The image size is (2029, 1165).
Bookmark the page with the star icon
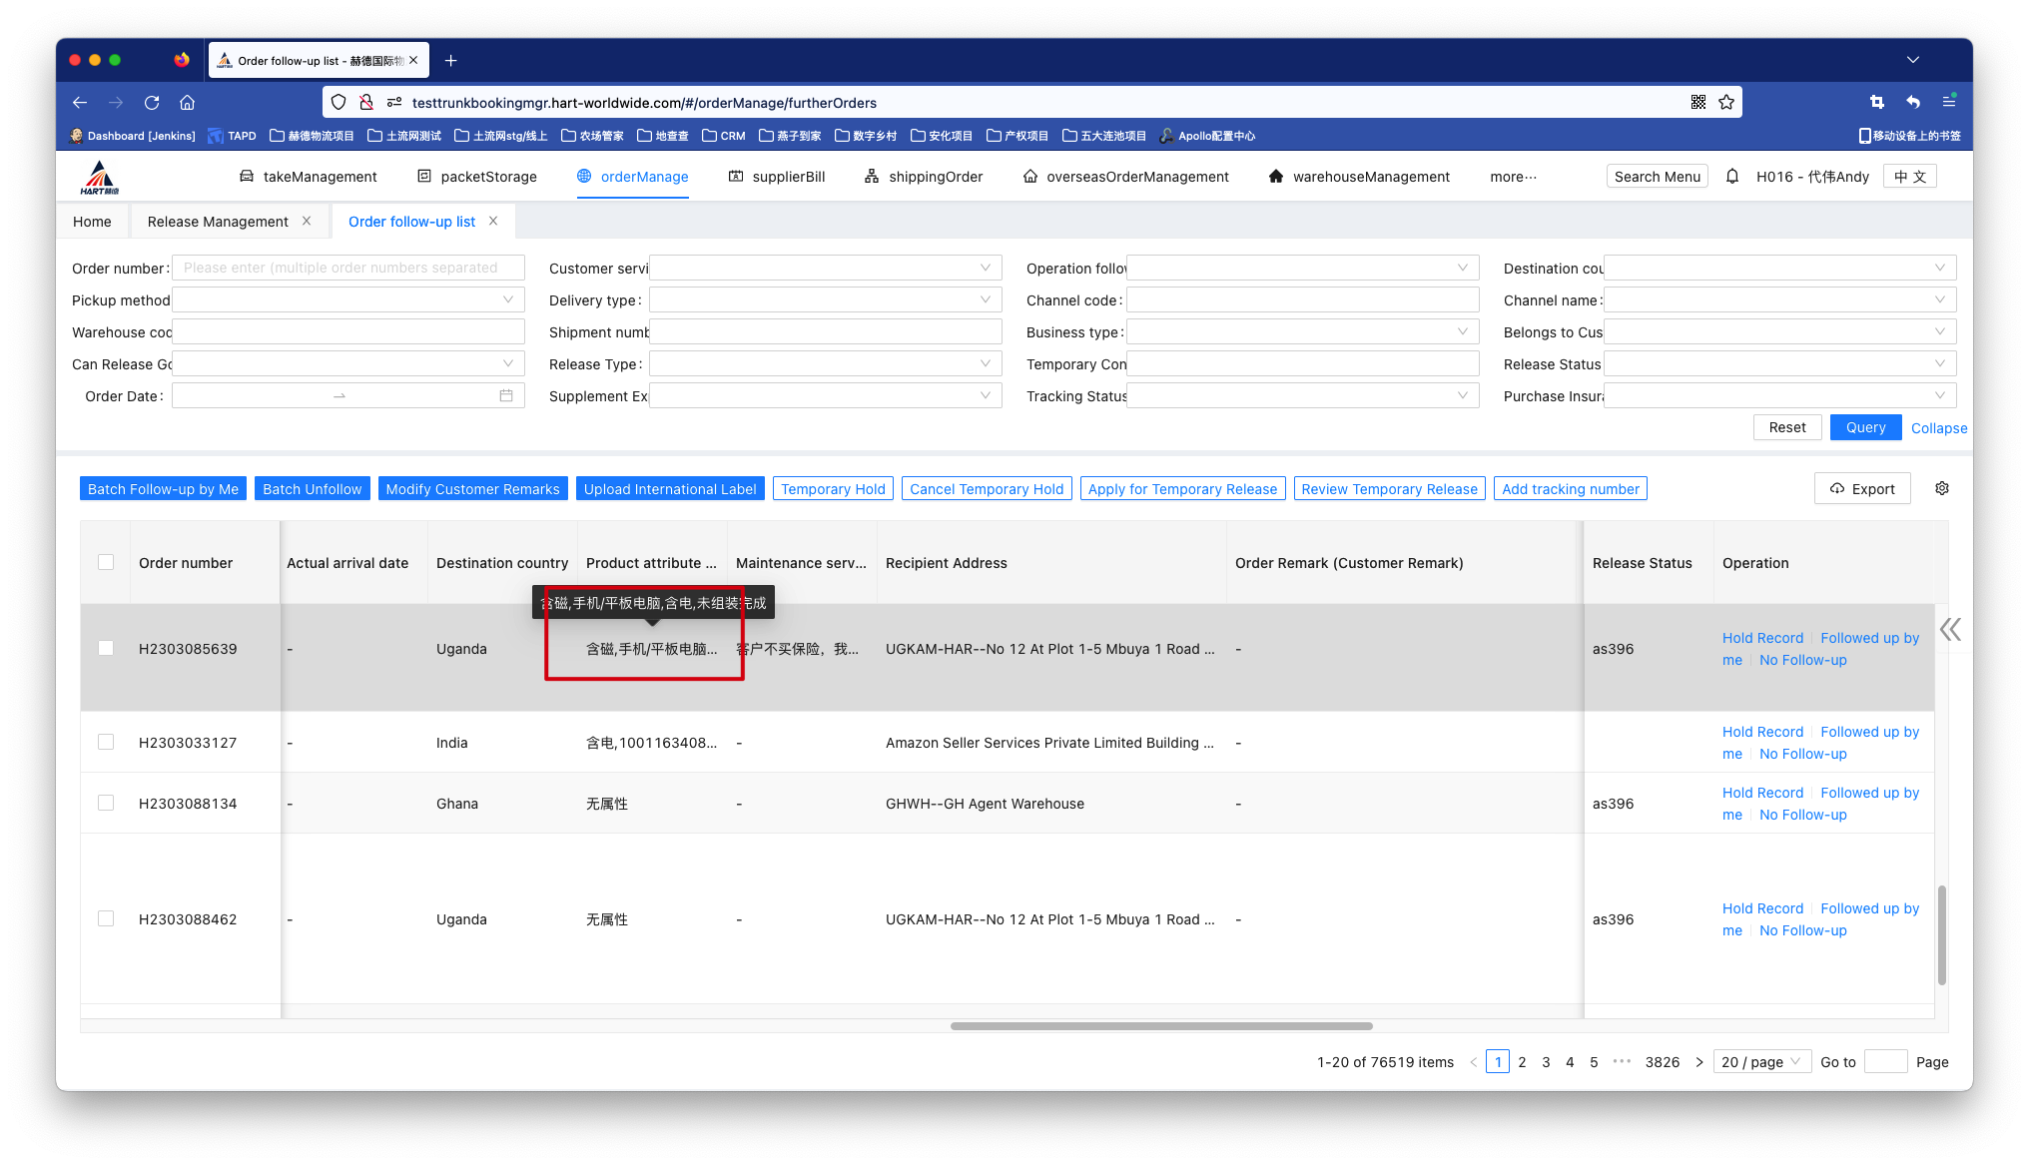(1726, 102)
